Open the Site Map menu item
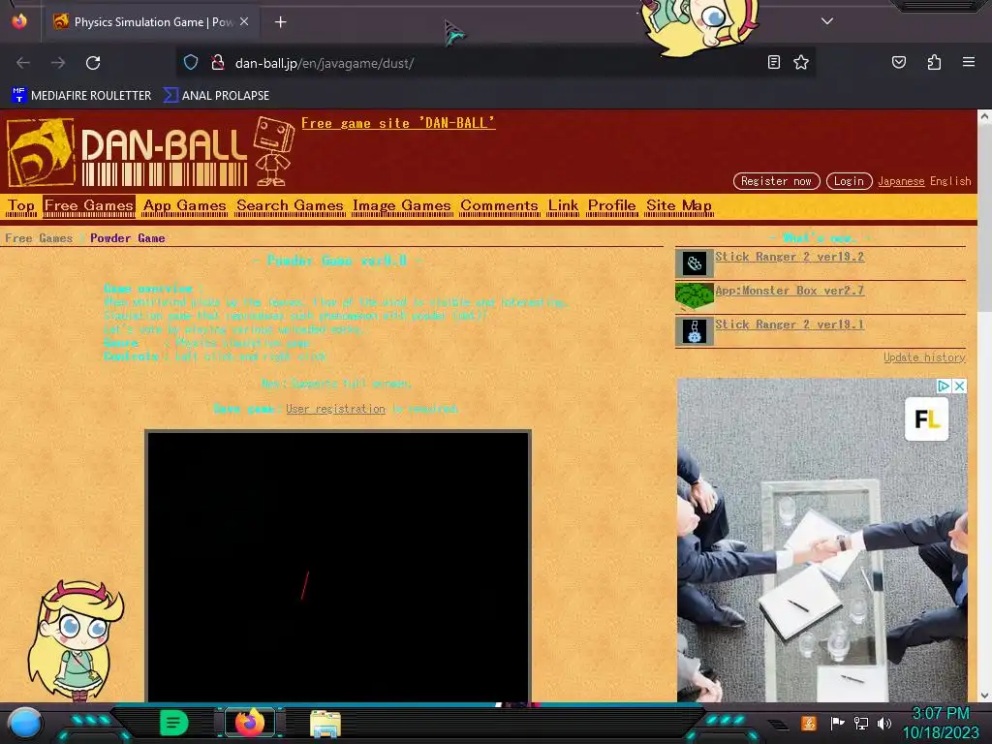The width and height of the screenshot is (992, 744). coord(679,205)
